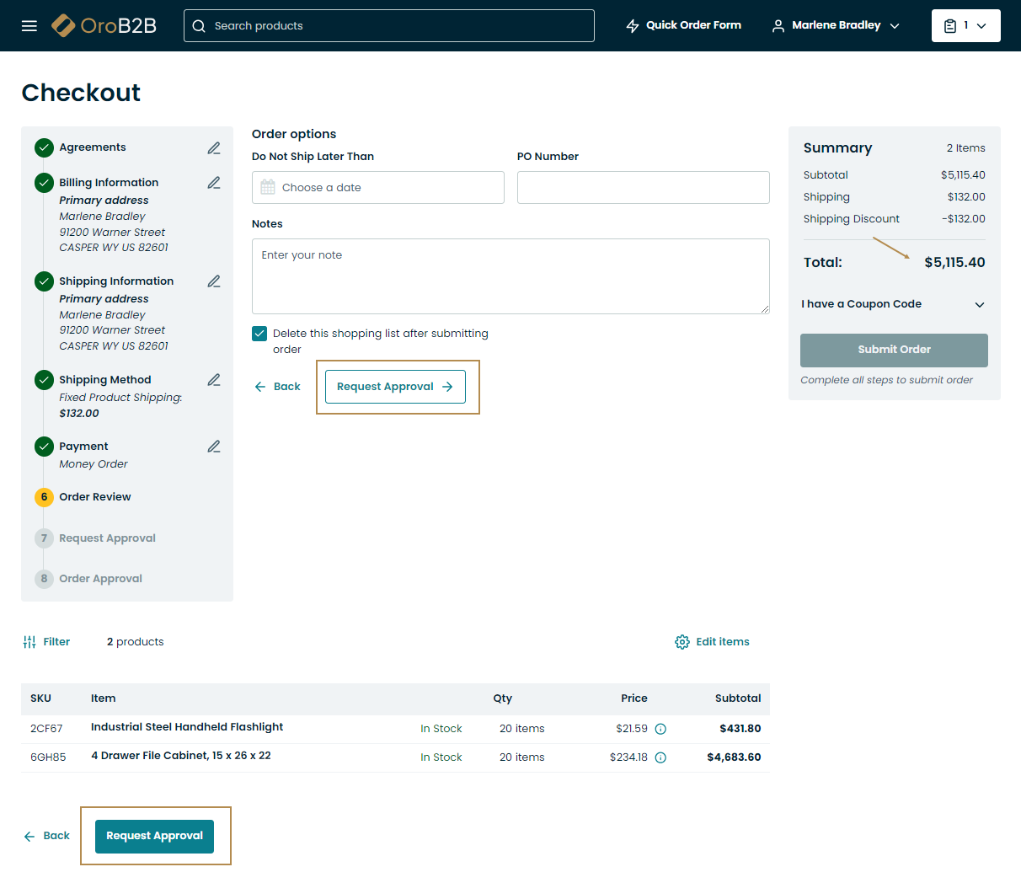Edit Shipping Information with pencil icon

[x=214, y=281]
